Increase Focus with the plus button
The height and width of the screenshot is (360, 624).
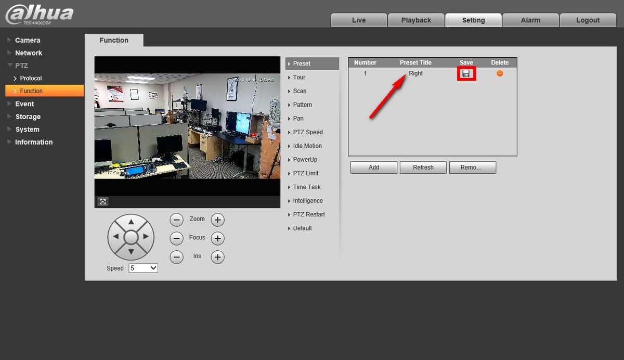(x=217, y=238)
